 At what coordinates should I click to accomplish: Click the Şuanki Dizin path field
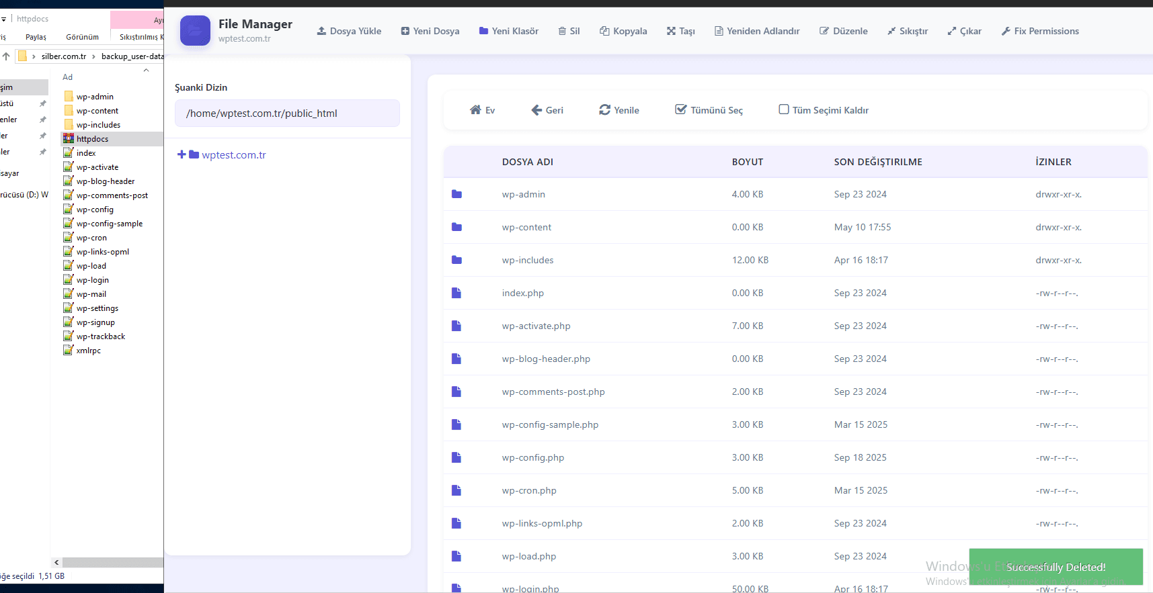pos(287,113)
